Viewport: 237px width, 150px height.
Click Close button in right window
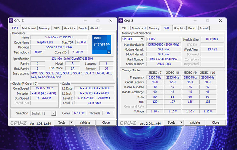(216, 122)
